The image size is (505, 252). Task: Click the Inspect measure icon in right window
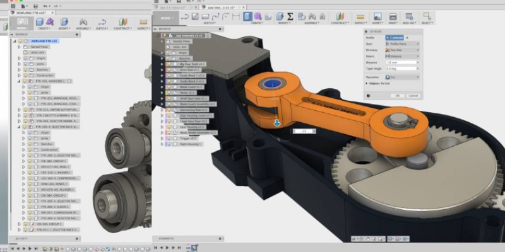pos(360,16)
